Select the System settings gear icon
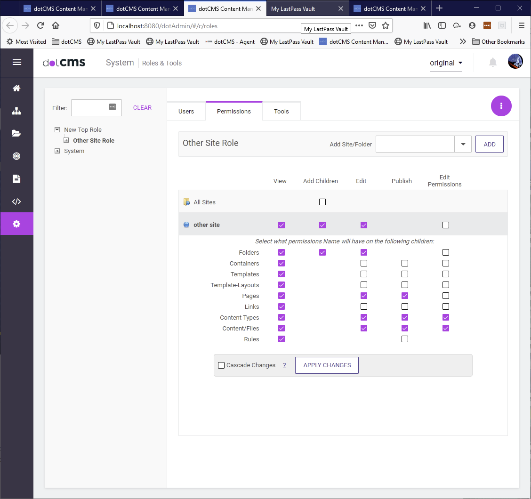The height and width of the screenshot is (499, 531). tap(16, 224)
